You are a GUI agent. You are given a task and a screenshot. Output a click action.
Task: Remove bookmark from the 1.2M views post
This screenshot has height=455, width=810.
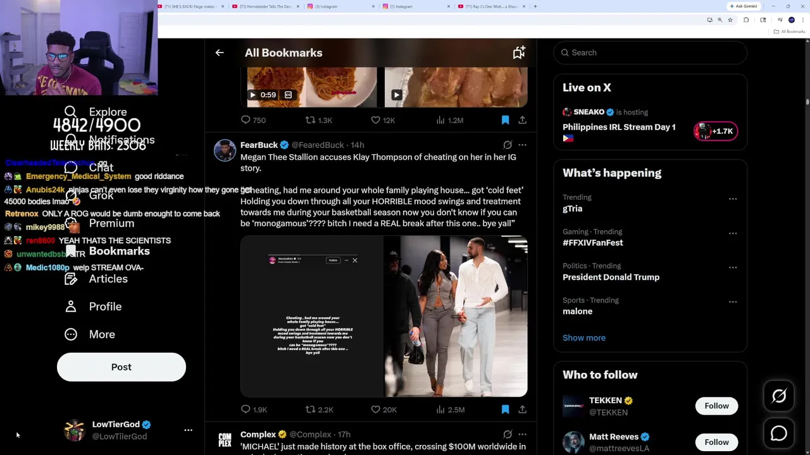pyautogui.click(x=505, y=120)
